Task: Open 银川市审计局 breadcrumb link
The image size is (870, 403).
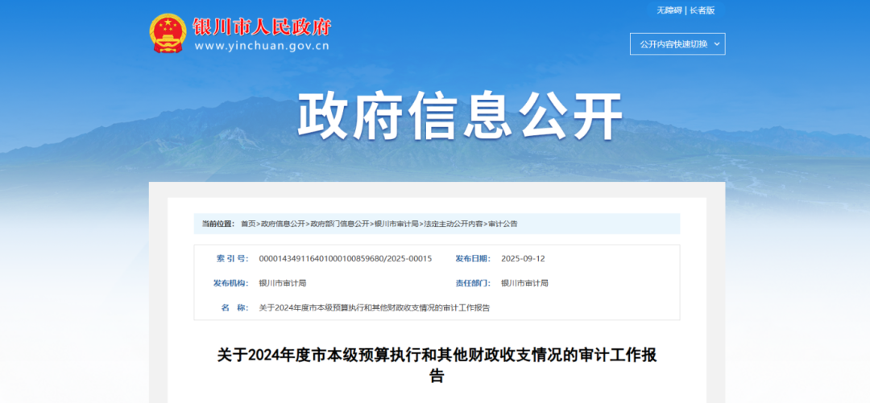Action: 396,224
